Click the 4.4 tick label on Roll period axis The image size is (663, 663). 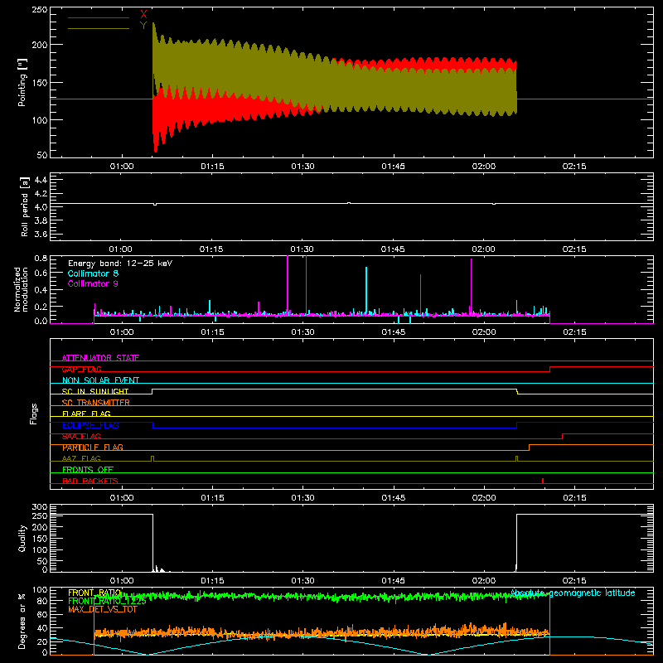41,180
